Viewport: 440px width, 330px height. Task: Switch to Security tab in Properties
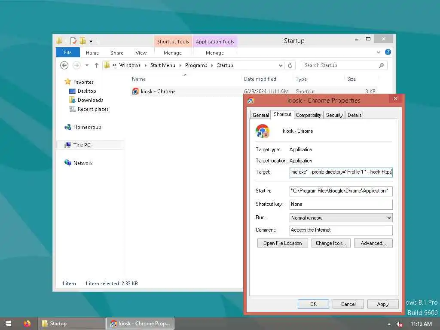[x=334, y=115]
